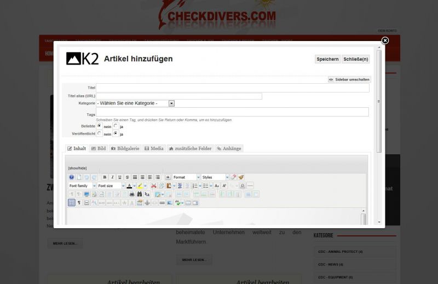Click the Titel alias (URL) field
The height and width of the screenshot is (284, 438).
(x=179, y=96)
